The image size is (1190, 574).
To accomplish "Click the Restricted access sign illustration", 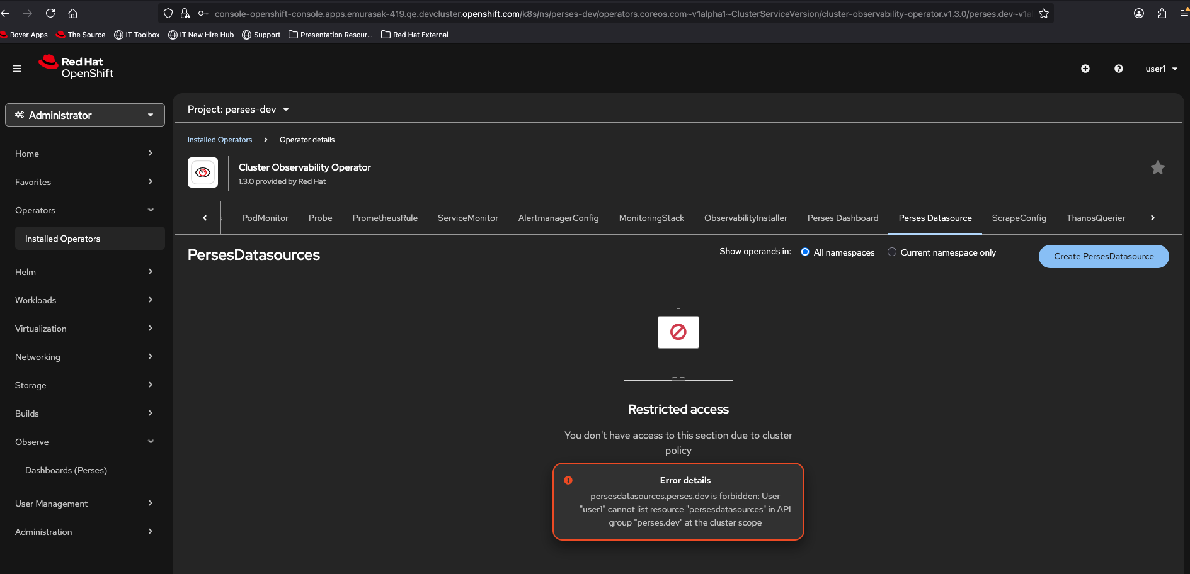I will (x=678, y=344).
